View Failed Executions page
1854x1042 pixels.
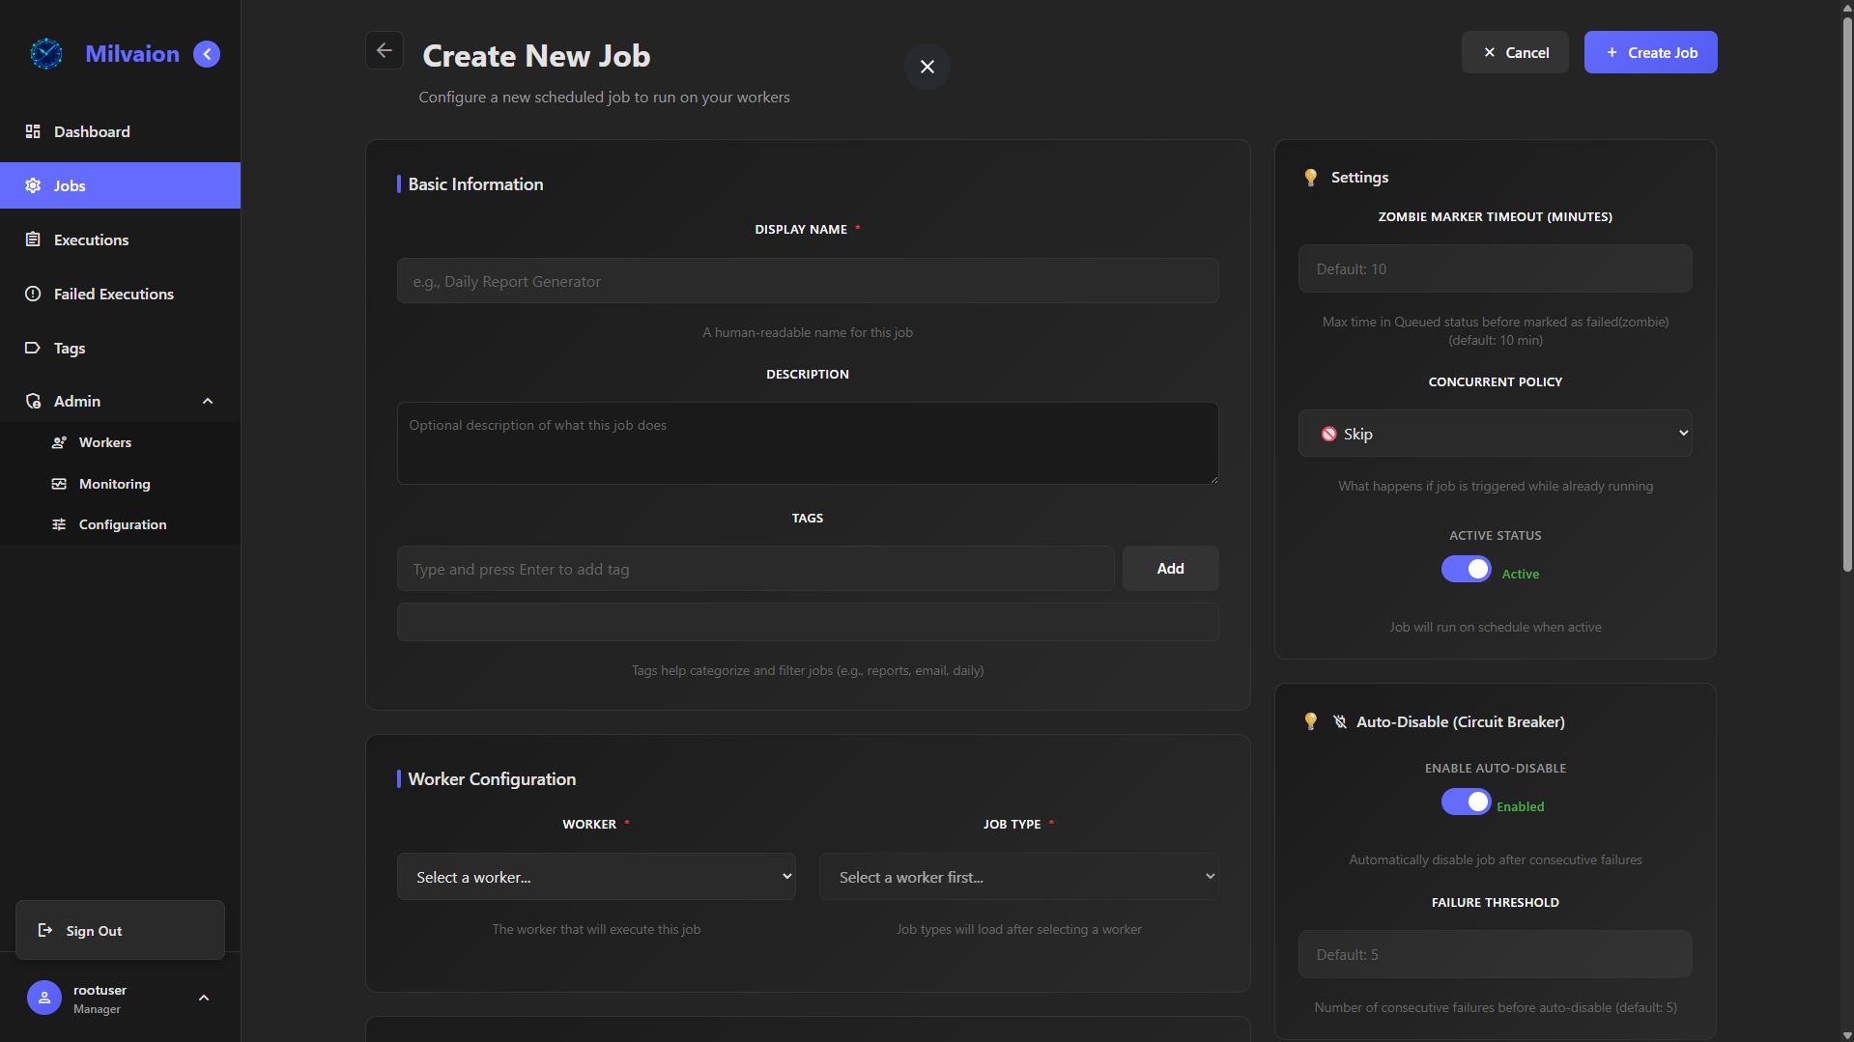tap(113, 294)
